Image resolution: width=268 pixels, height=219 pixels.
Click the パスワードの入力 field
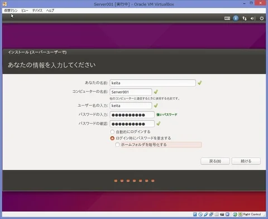tap(132, 115)
